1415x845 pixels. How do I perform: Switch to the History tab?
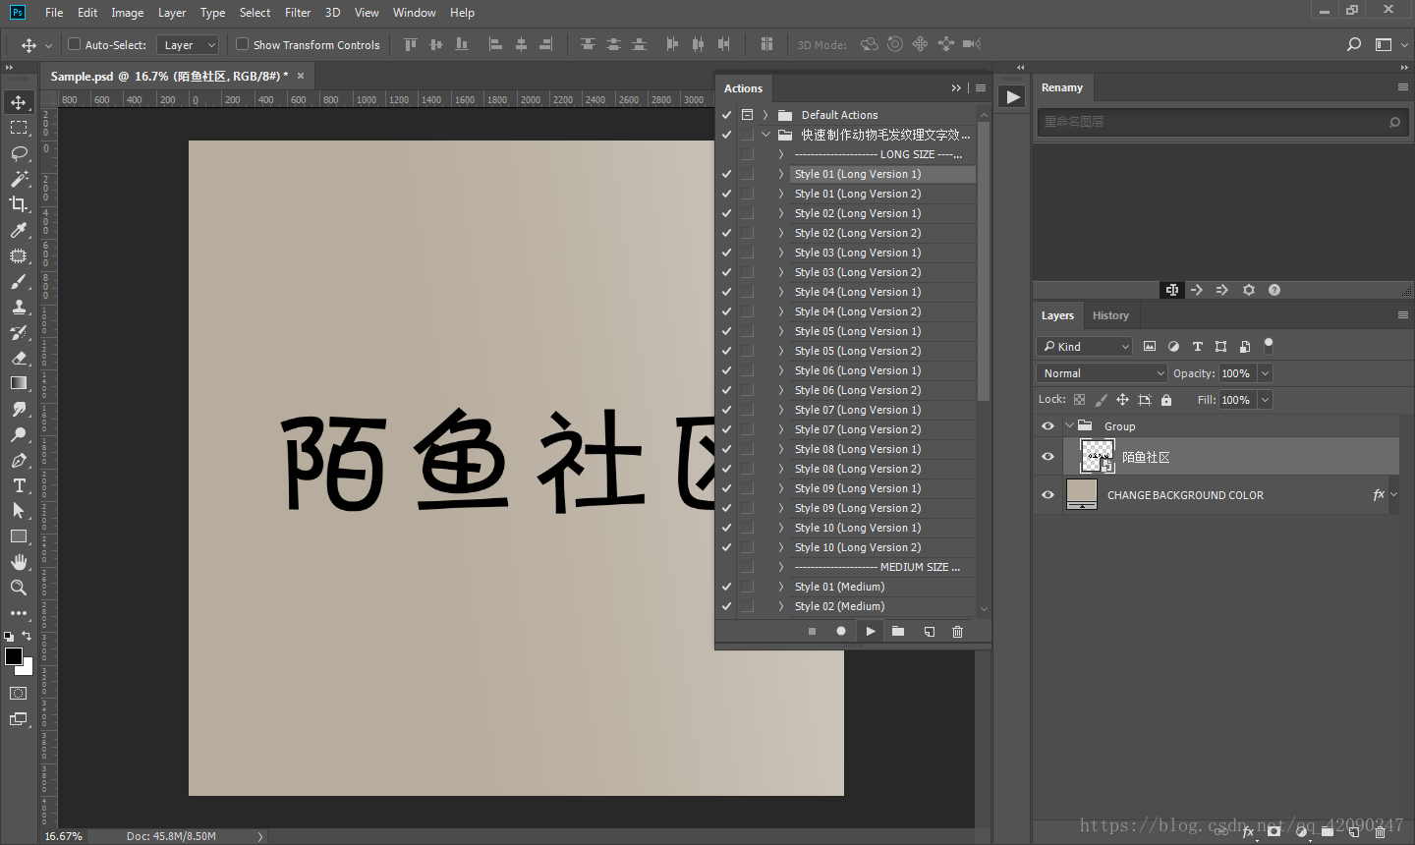tap(1110, 315)
